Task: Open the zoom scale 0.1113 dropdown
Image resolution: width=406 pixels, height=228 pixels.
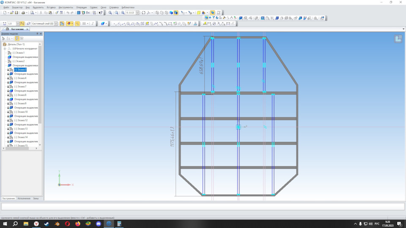Action: [137, 13]
